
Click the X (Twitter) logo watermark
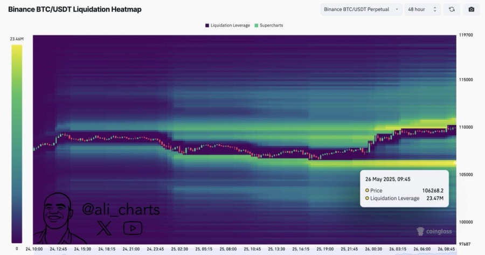click(x=103, y=228)
